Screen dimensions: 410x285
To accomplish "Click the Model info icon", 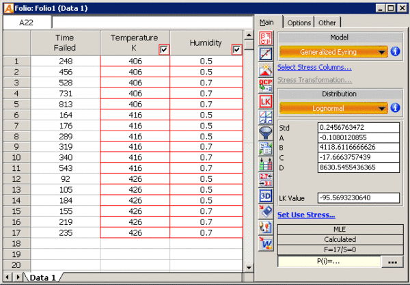I will [395, 51].
